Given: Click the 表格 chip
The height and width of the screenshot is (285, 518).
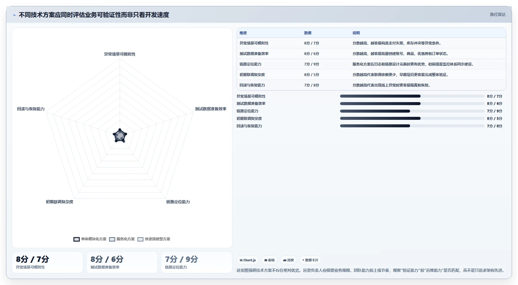Looking at the screenshot, I should tap(269, 260).
